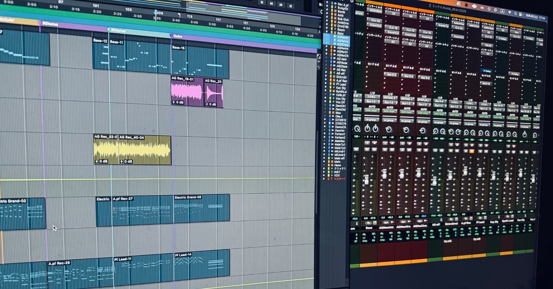Click aux track icon beside Vox Dly
553x289 pixels.
tap(333, 98)
